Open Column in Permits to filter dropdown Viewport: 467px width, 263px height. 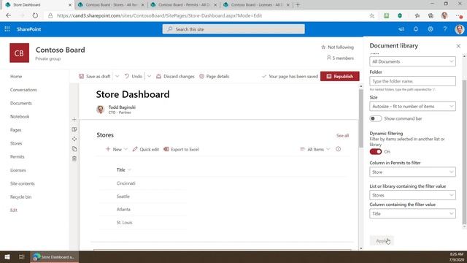point(412,172)
